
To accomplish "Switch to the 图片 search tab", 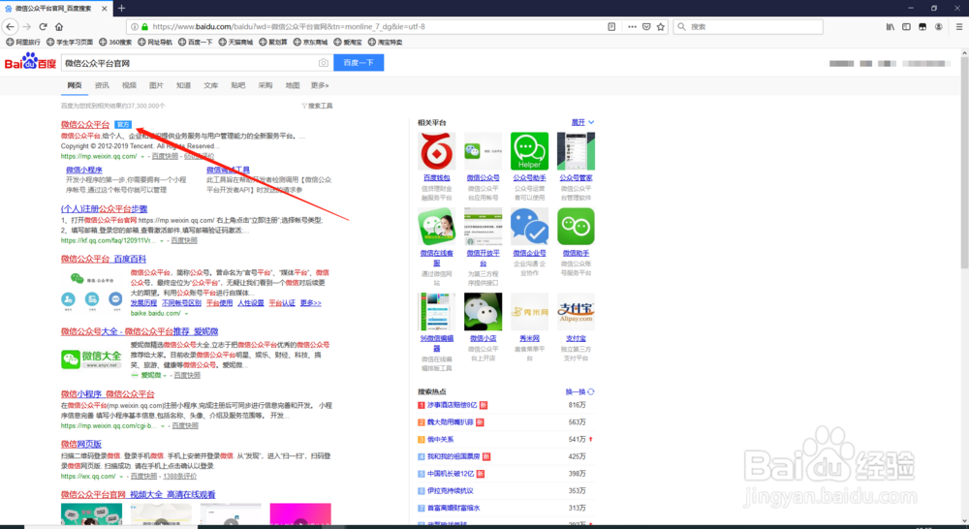I will point(156,85).
